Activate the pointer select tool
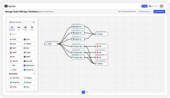 point(83,92)
